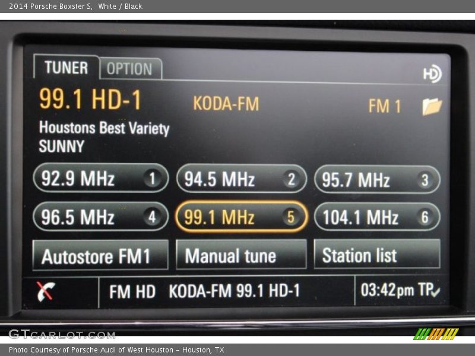This screenshot has height=356, width=475.
Task: Select preset 1 at 92.9 MHz
Action: coord(100,178)
